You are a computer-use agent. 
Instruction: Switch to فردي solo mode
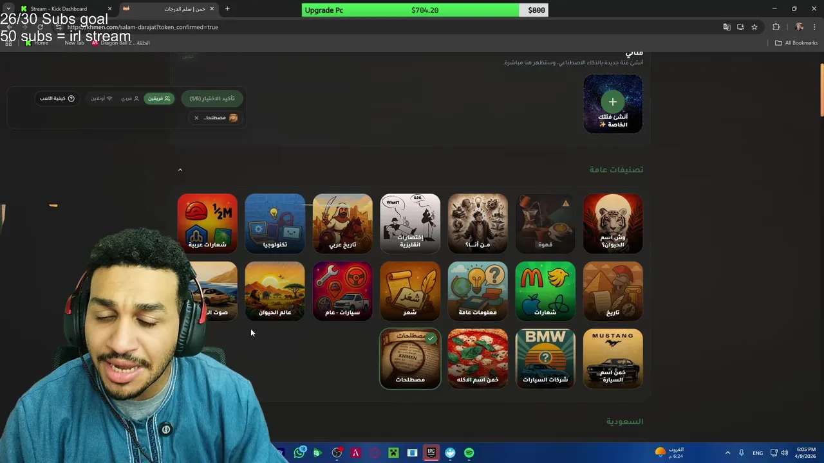[130, 98]
